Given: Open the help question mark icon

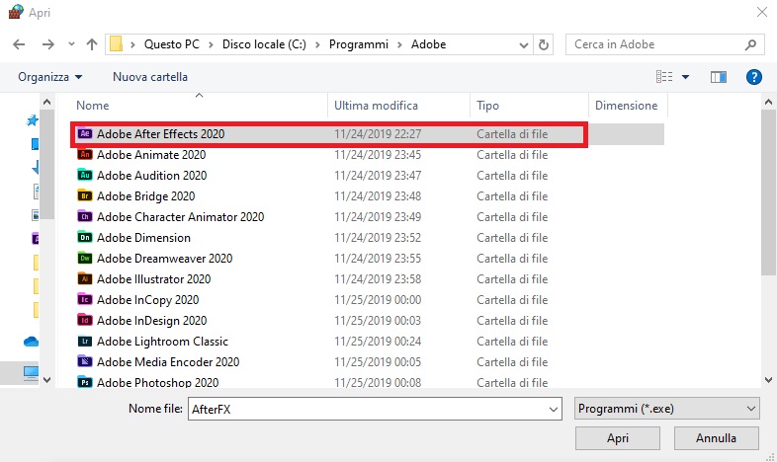Looking at the screenshot, I should (x=753, y=77).
